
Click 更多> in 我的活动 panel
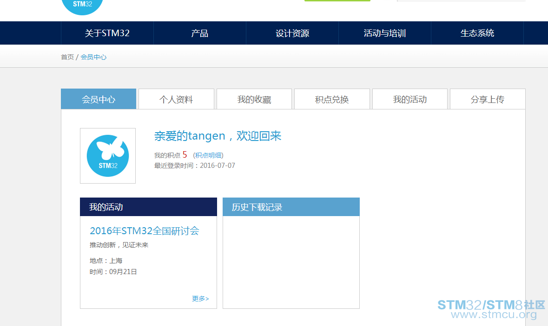tap(200, 299)
